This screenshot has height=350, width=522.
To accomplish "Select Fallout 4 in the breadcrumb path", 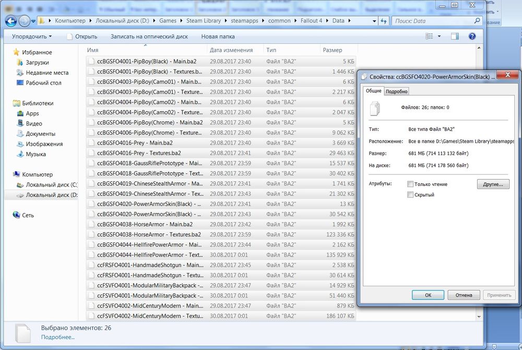I will [x=311, y=21].
